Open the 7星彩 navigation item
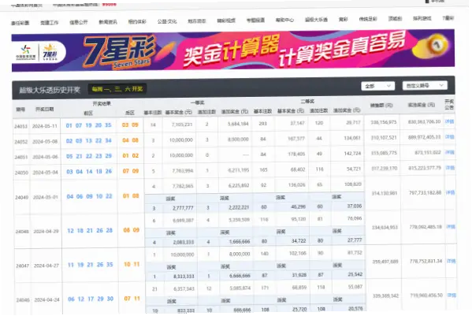 click(x=448, y=18)
